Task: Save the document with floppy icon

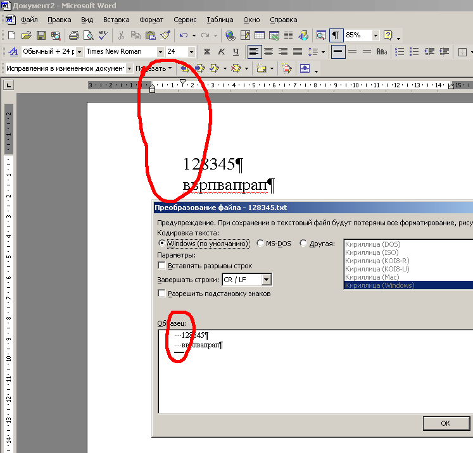Action: pos(41,35)
